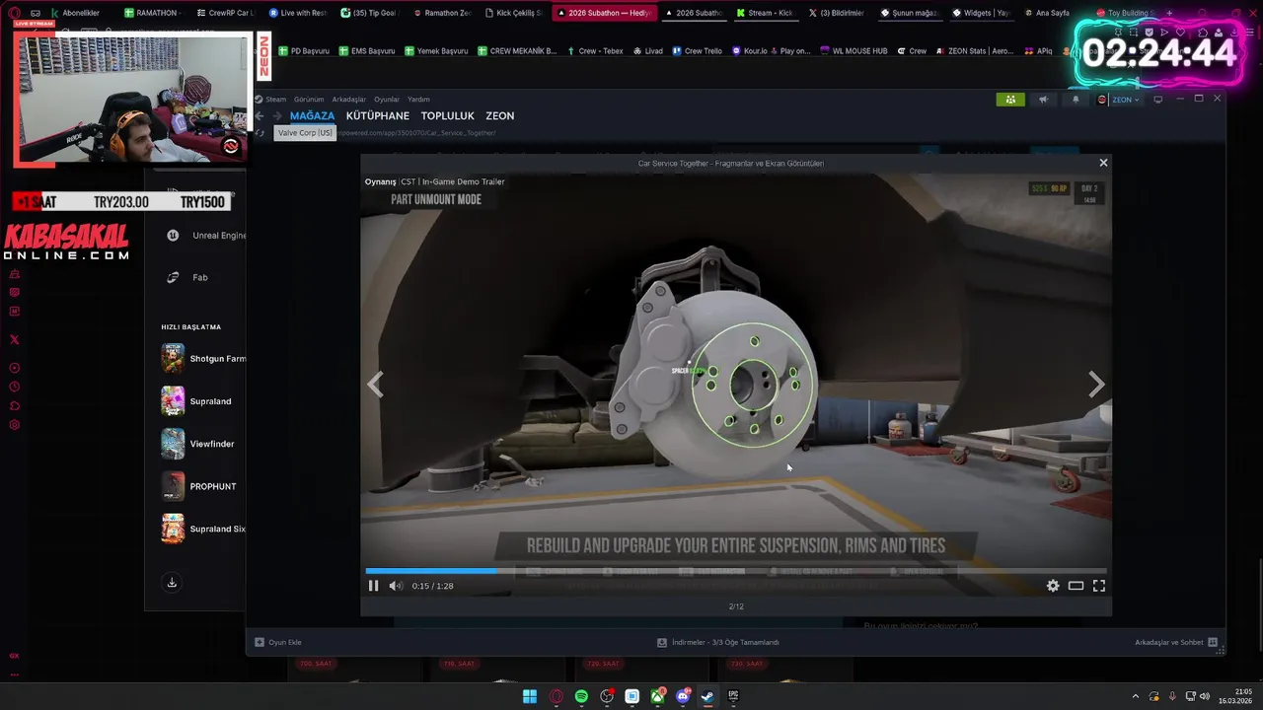Open Windows Start button

(530, 696)
